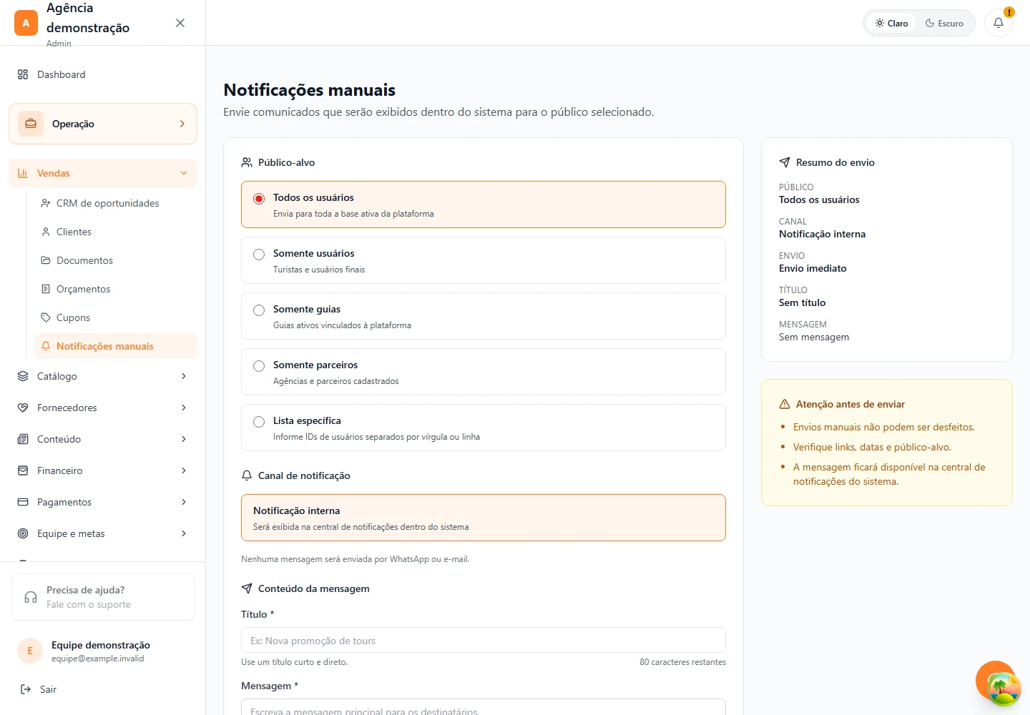Click the Documentos folder icon

tap(46, 260)
